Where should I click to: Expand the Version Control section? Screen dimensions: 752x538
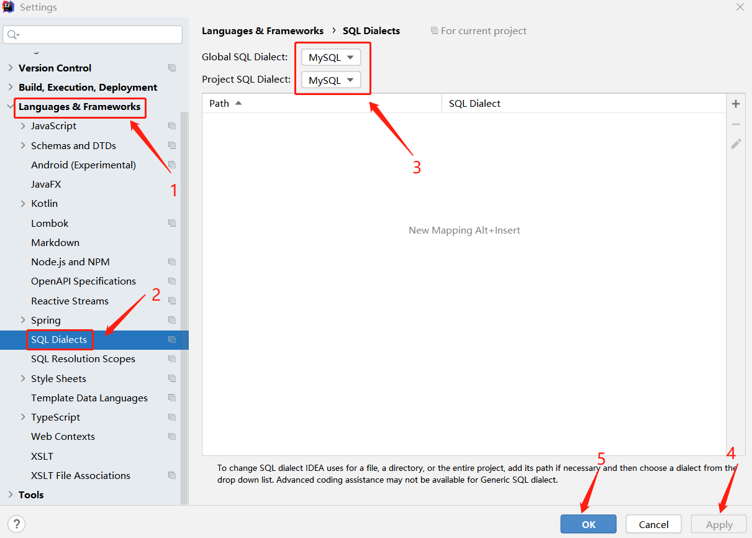tap(10, 68)
